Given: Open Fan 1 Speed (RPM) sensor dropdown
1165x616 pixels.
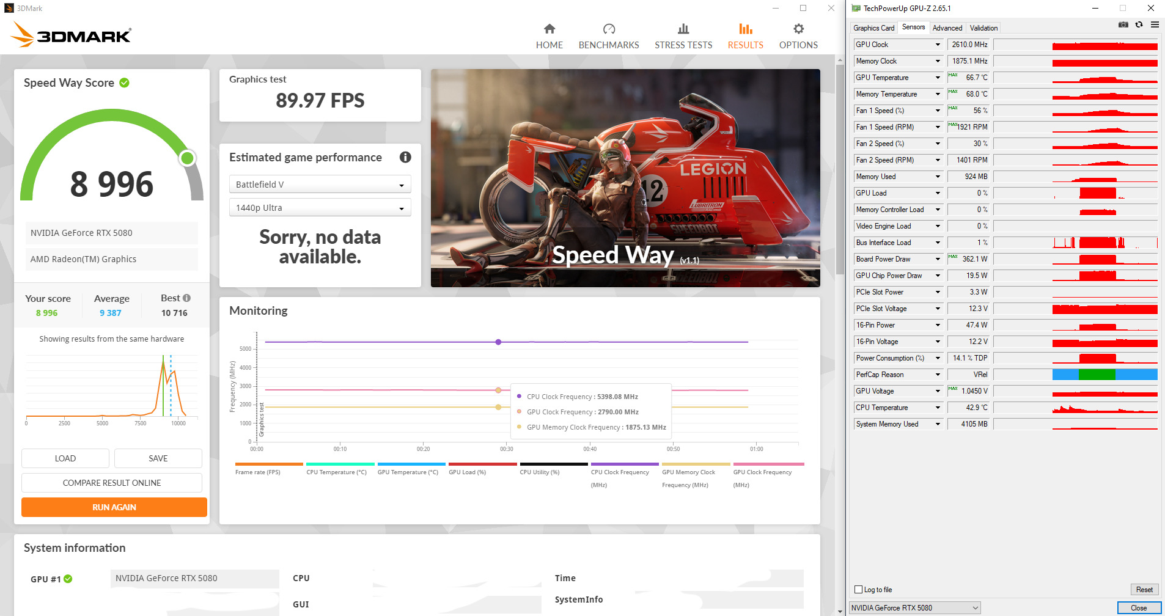Looking at the screenshot, I should (x=938, y=127).
